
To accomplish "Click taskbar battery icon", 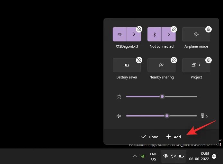I will click(181, 156).
